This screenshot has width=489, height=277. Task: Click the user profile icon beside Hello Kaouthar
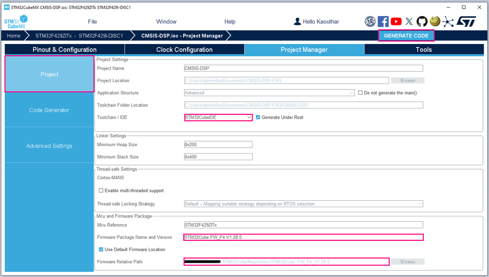[x=297, y=21]
